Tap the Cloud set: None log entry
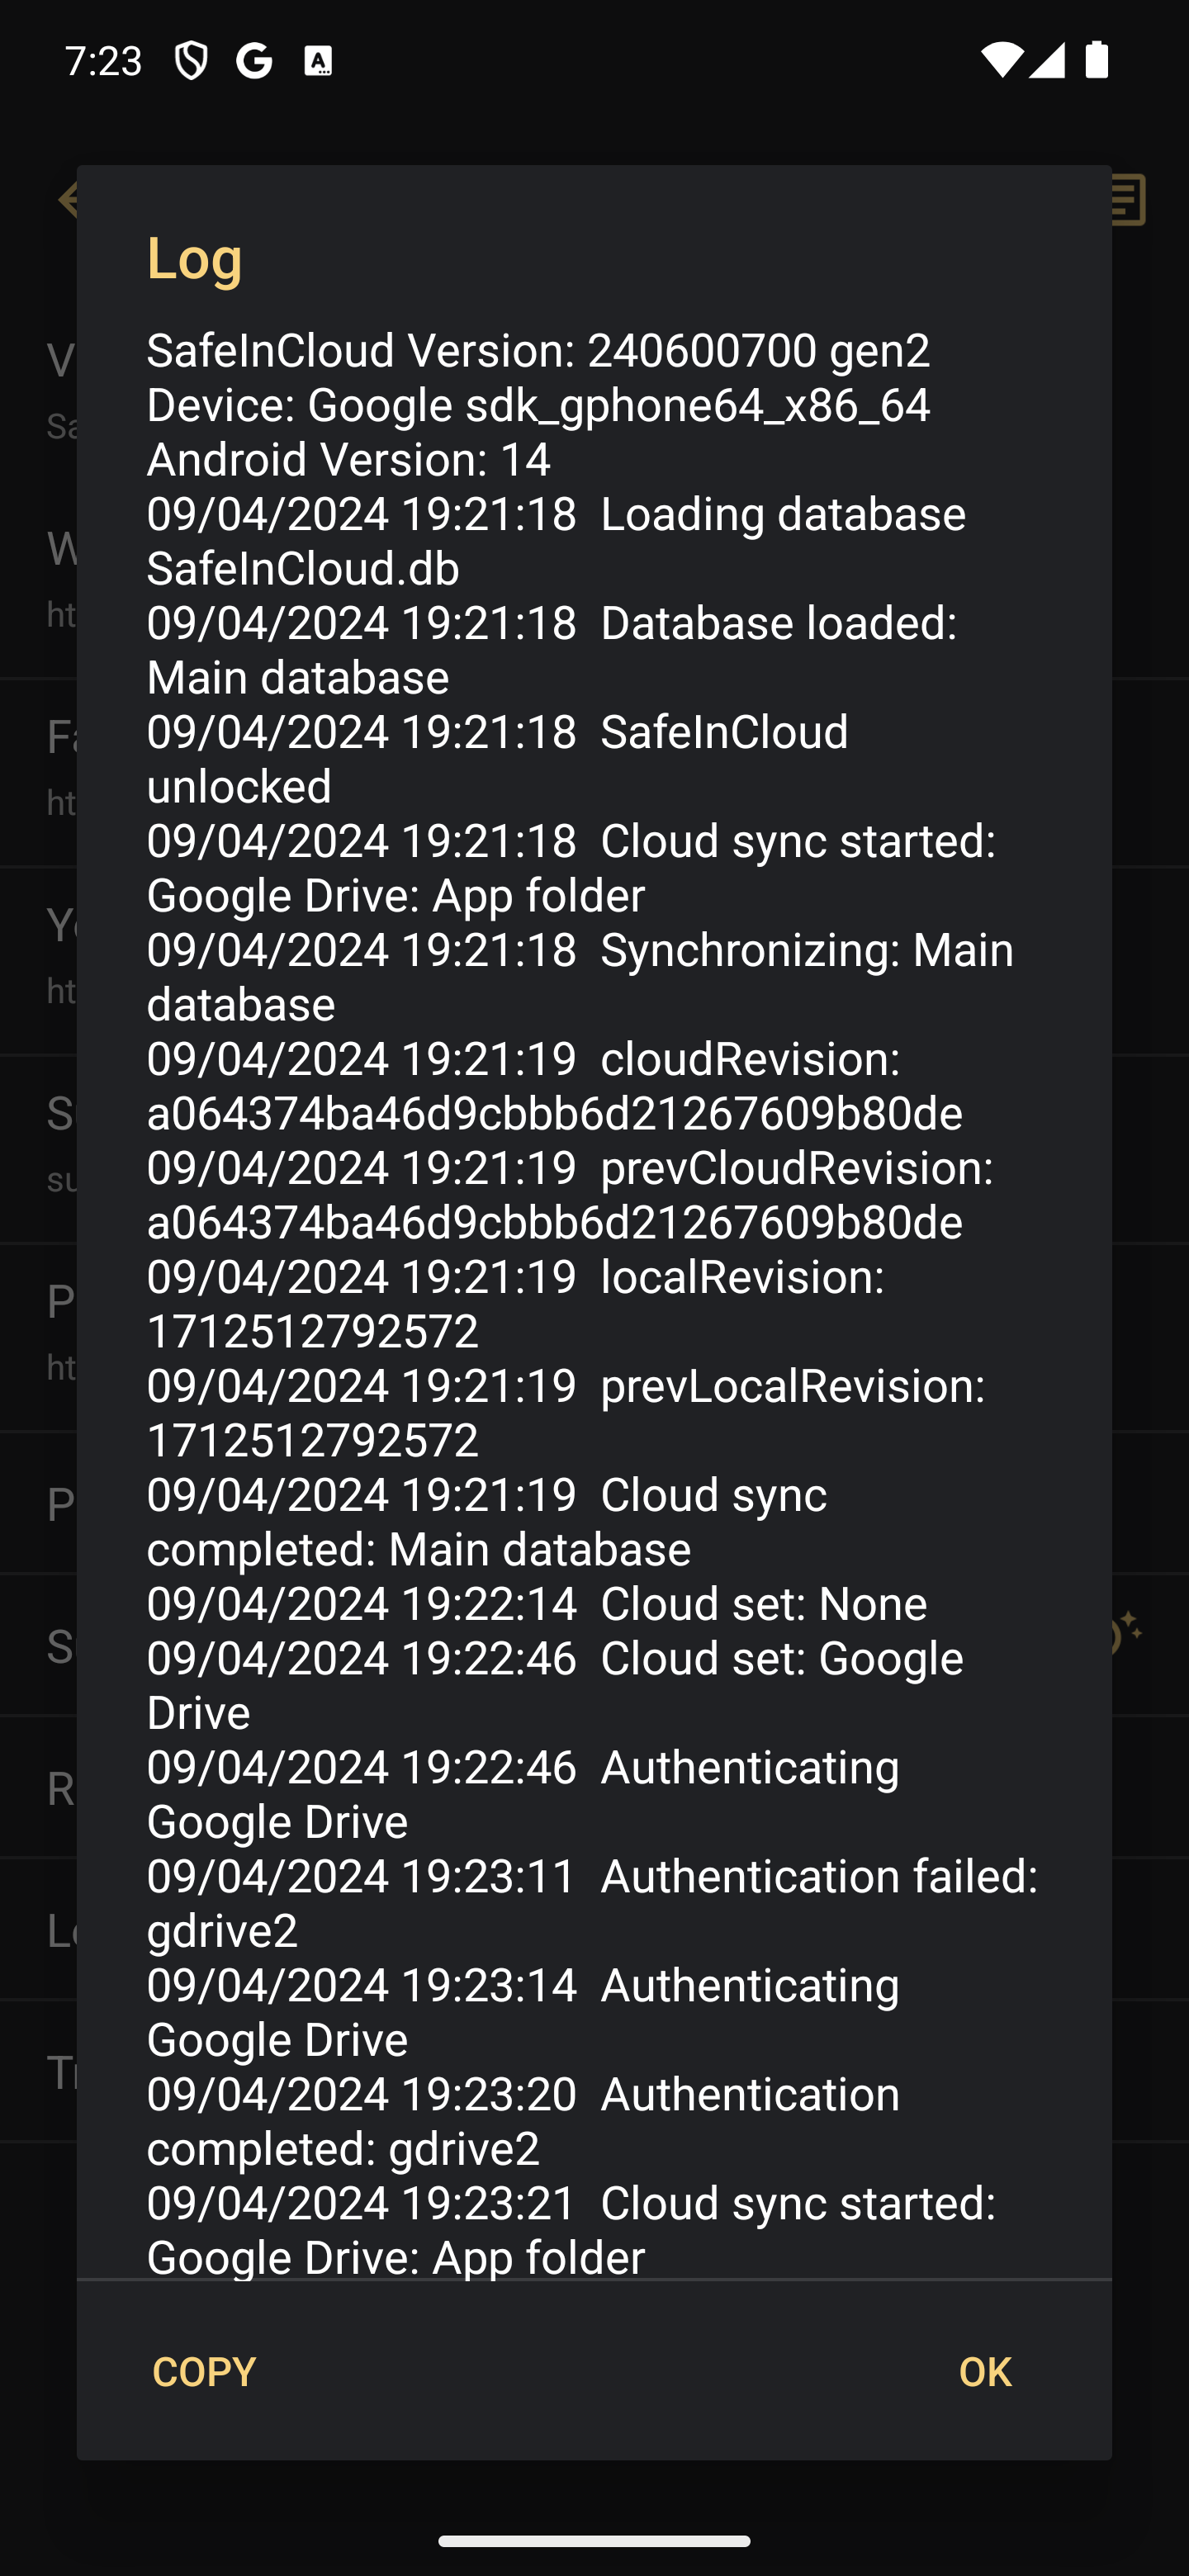 pyautogui.click(x=537, y=1603)
